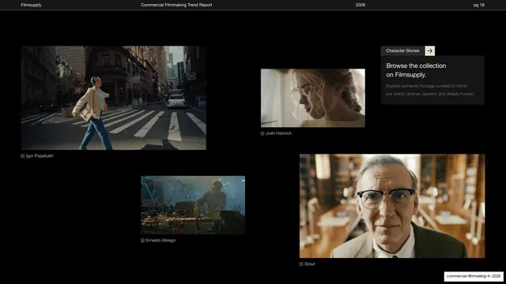The width and height of the screenshot is (506, 284).
Task: Click the Character Stories arrow button
Action: [430, 50]
